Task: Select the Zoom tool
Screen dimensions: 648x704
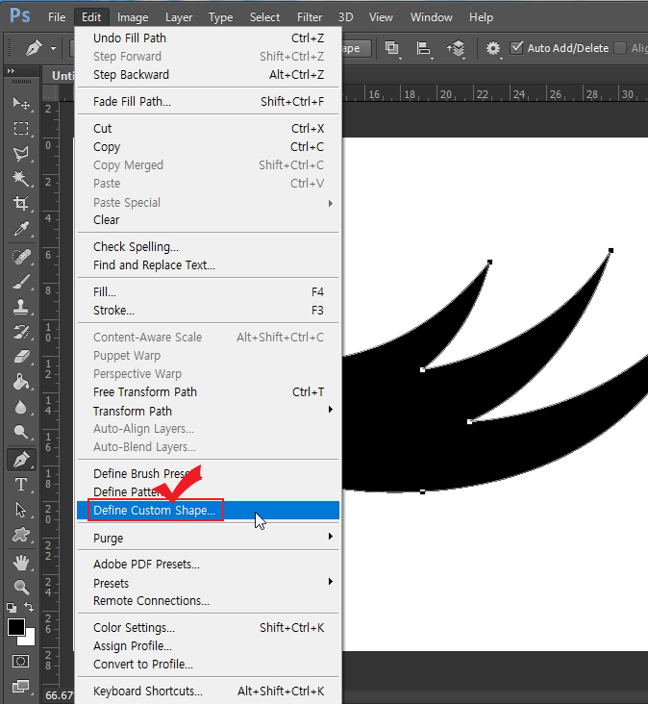Action: [20, 588]
